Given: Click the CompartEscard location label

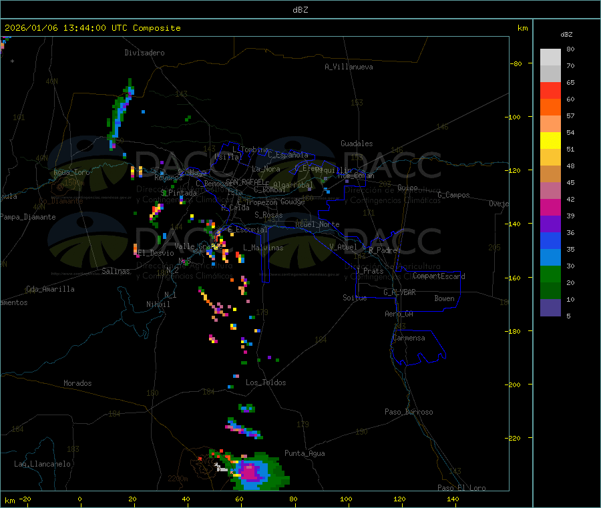Looking at the screenshot, I should point(439,276).
